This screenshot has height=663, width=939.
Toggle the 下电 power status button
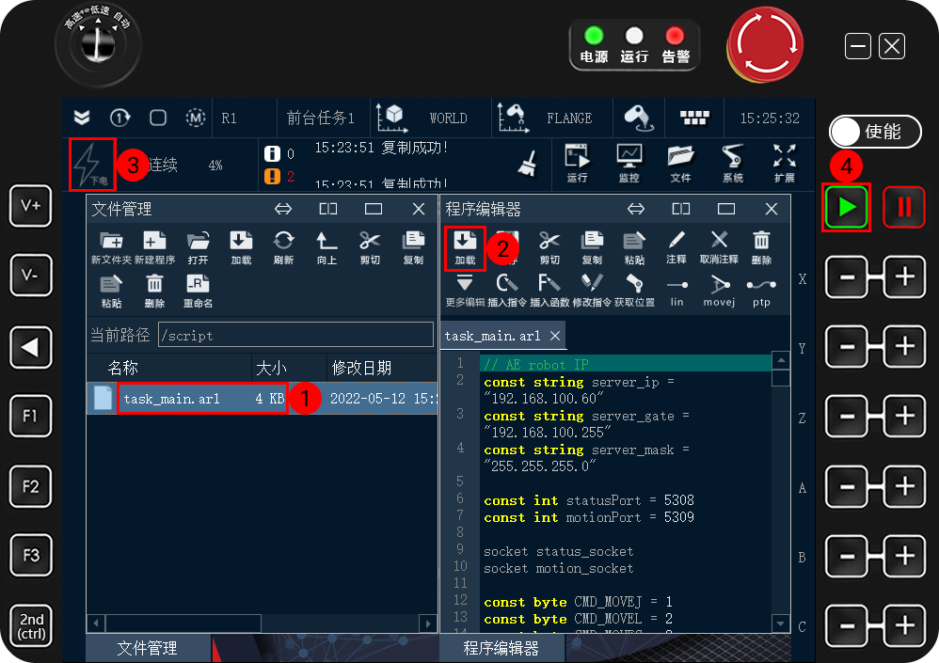pyautogui.click(x=91, y=162)
